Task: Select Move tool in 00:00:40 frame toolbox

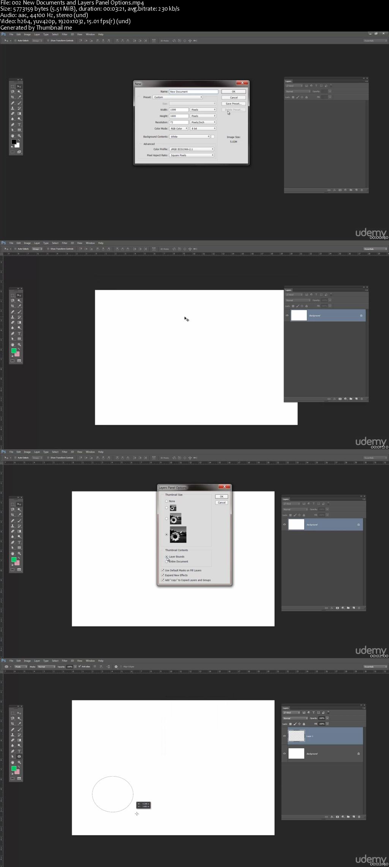Action: click(19, 87)
